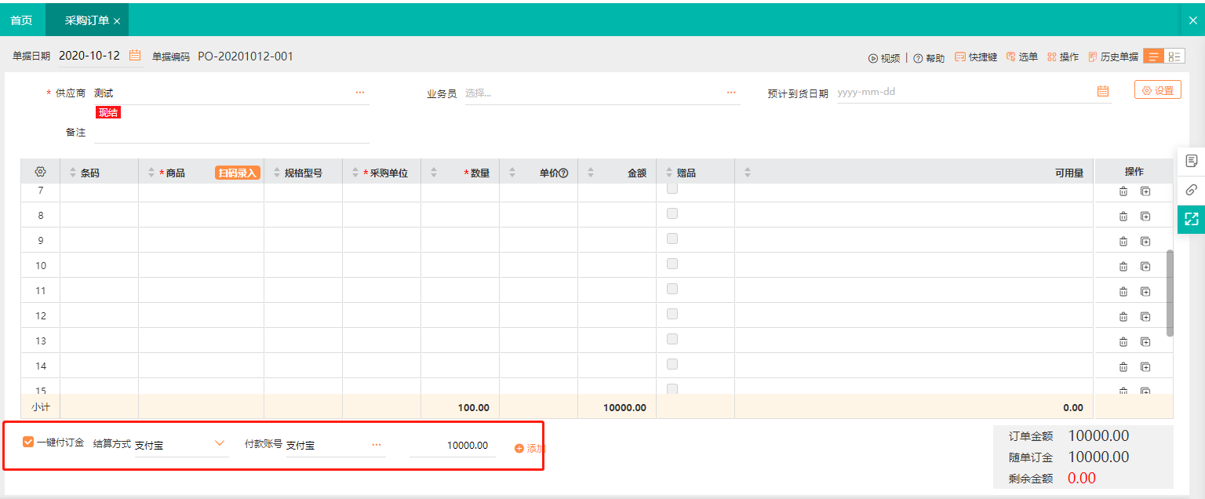
Task: Click the 设置 settings button
Action: pos(1158,90)
